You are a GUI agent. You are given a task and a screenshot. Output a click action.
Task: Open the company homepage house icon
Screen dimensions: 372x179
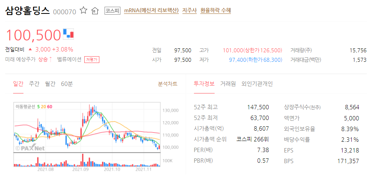point(95,11)
